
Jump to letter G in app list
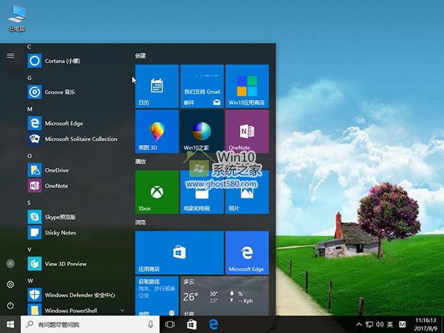point(29,78)
